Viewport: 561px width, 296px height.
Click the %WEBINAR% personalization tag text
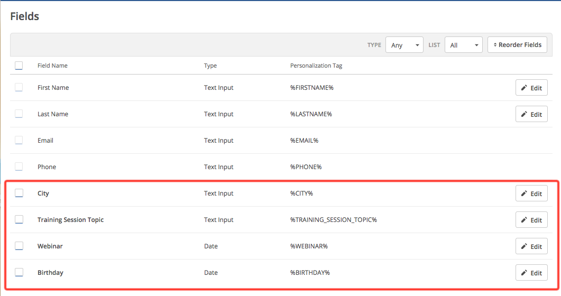[309, 246]
